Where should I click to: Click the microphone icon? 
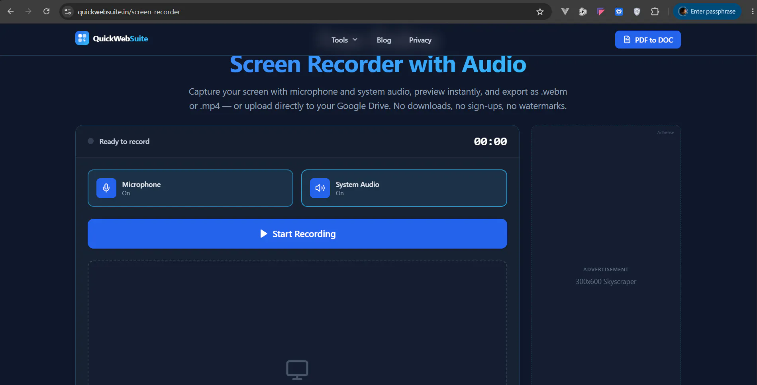point(106,188)
